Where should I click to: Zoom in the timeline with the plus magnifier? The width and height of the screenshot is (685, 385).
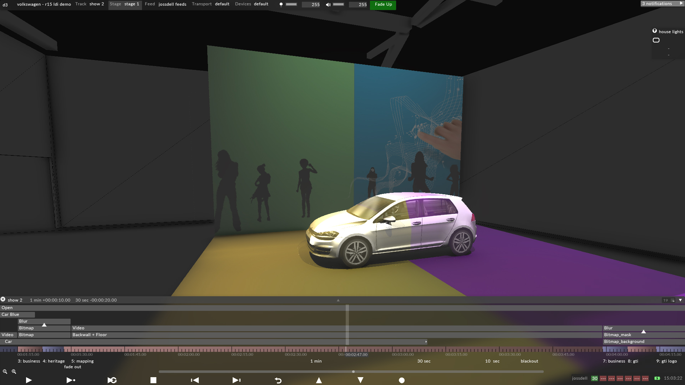click(x=14, y=371)
